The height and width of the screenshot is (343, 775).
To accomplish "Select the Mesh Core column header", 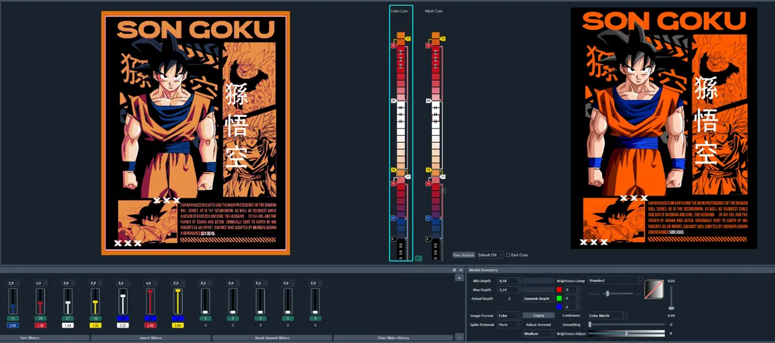I will point(433,10).
